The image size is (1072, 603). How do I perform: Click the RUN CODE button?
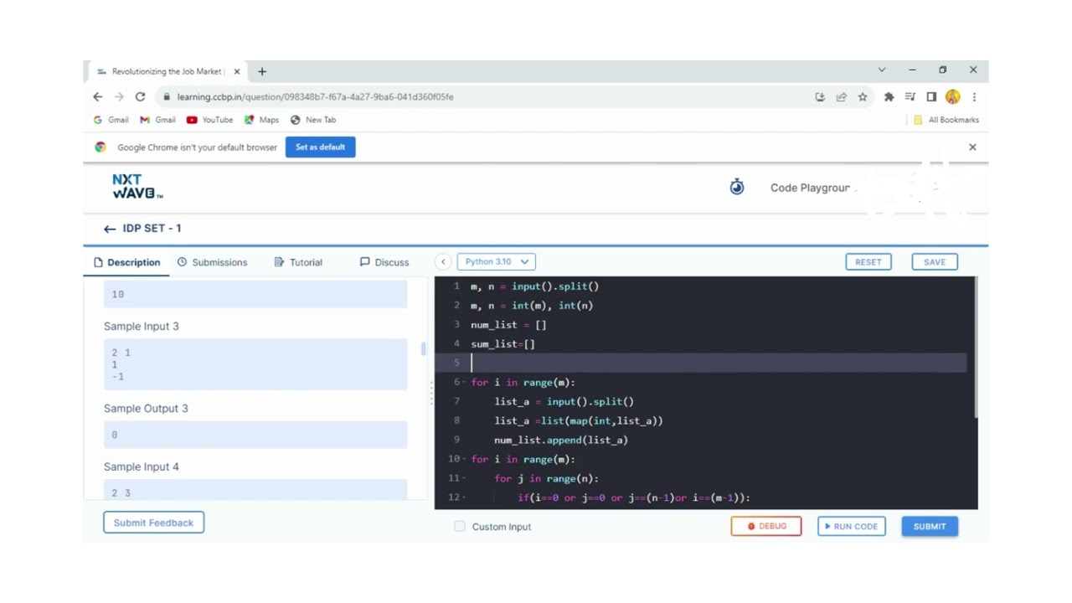pyautogui.click(x=852, y=526)
